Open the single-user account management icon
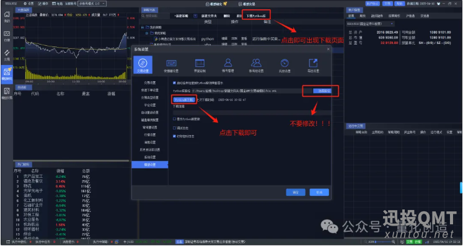Screen dimensions: 463x246 click(227, 66)
